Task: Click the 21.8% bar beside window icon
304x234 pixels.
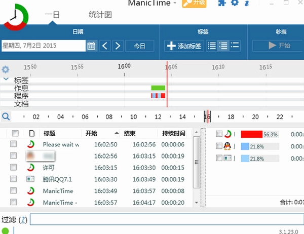Action: [245, 159]
